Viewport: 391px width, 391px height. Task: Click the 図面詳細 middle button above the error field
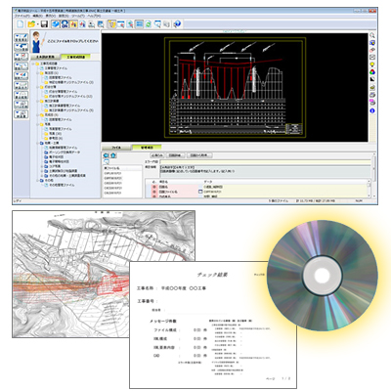[177, 155]
